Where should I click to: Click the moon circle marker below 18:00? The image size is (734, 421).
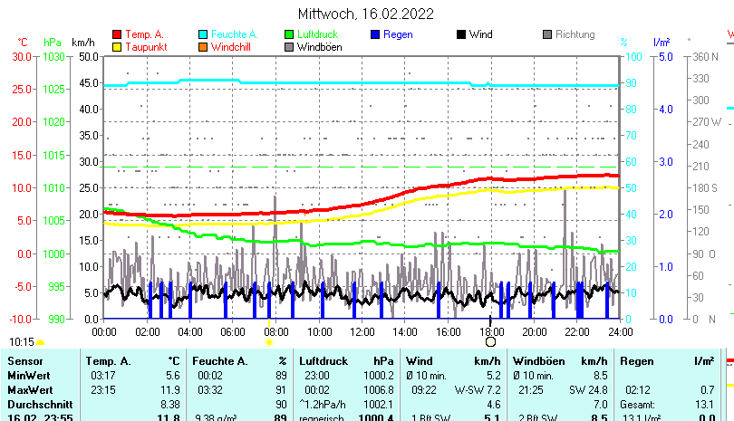click(x=490, y=341)
